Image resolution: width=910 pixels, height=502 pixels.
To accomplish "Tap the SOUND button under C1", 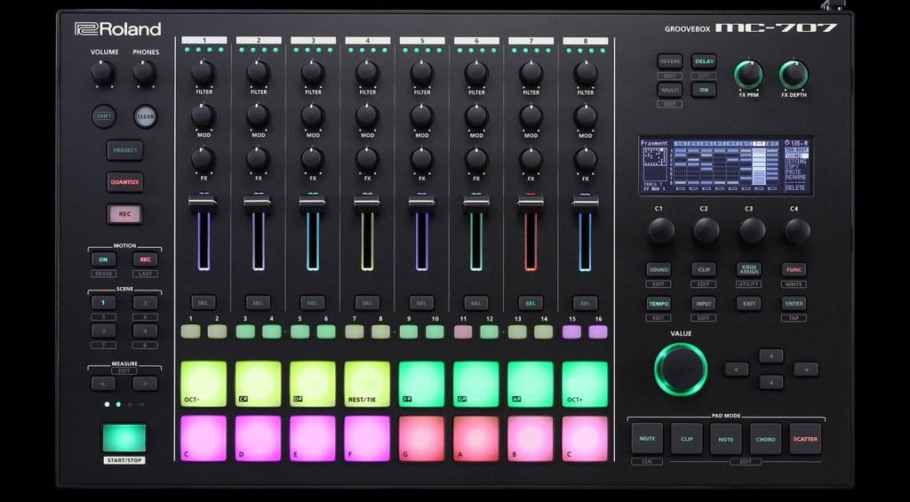I will coord(659,270).
